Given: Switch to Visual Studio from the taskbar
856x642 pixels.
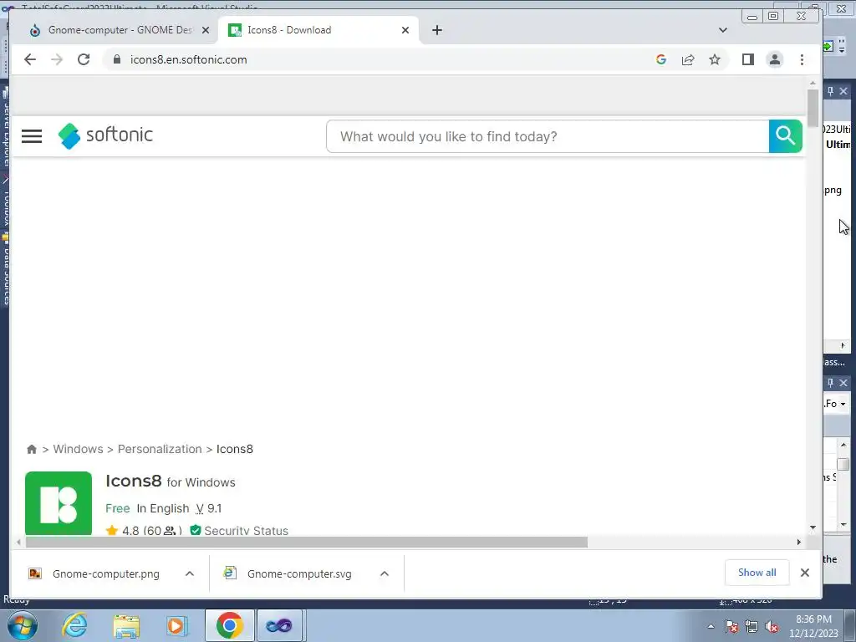Looking at the screenshot, I should [x=279, y=625].
